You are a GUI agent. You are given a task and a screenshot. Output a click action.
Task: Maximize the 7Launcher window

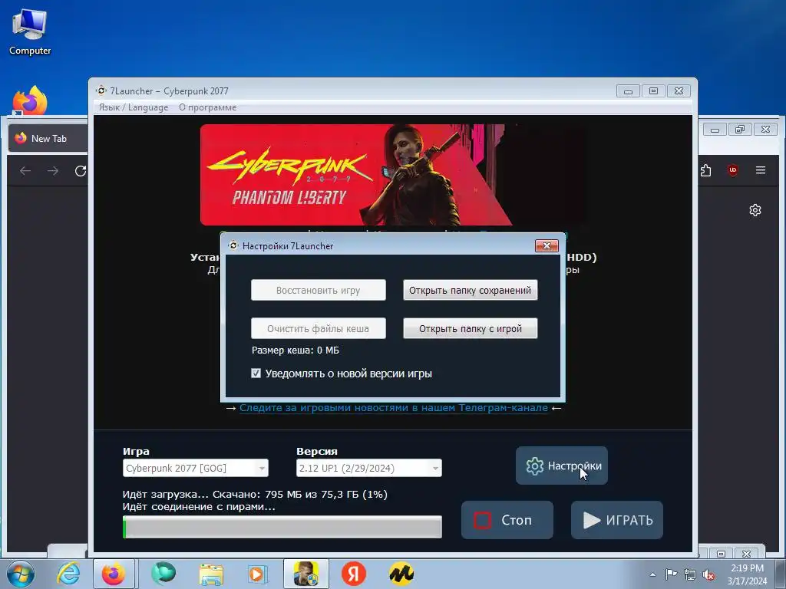coord(653,91)
